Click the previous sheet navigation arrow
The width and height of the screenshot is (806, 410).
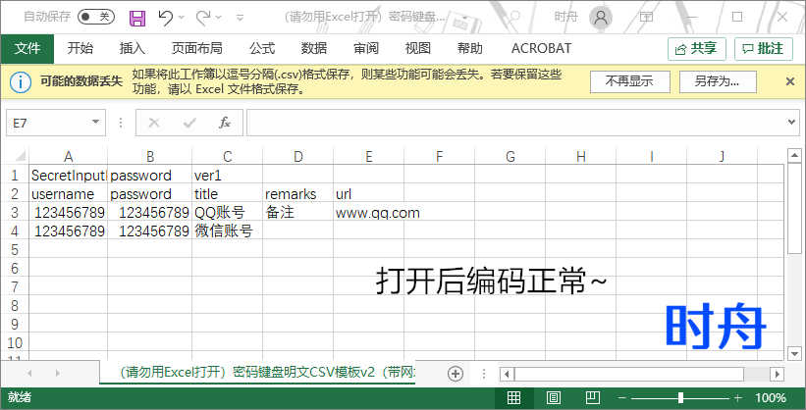[29, 373]
